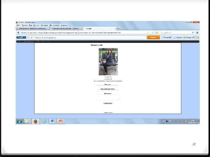Click the blue round system tray icon
This screenshot has height=157, width=210.
coord(167,121)
